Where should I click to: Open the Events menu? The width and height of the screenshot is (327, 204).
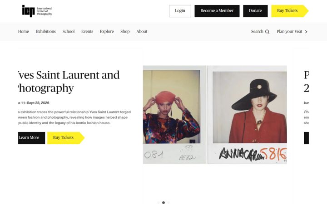[87, 31]
